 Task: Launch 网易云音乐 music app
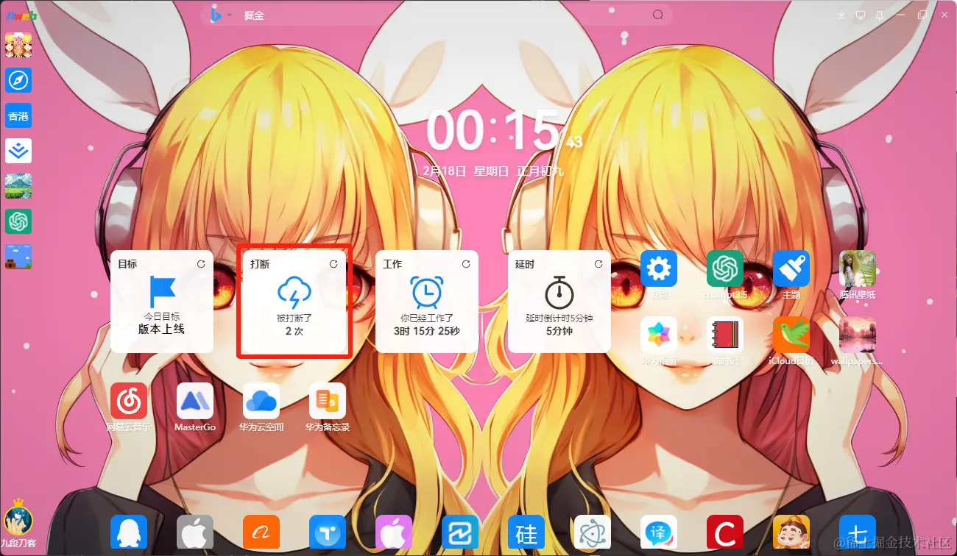point(129,401)
